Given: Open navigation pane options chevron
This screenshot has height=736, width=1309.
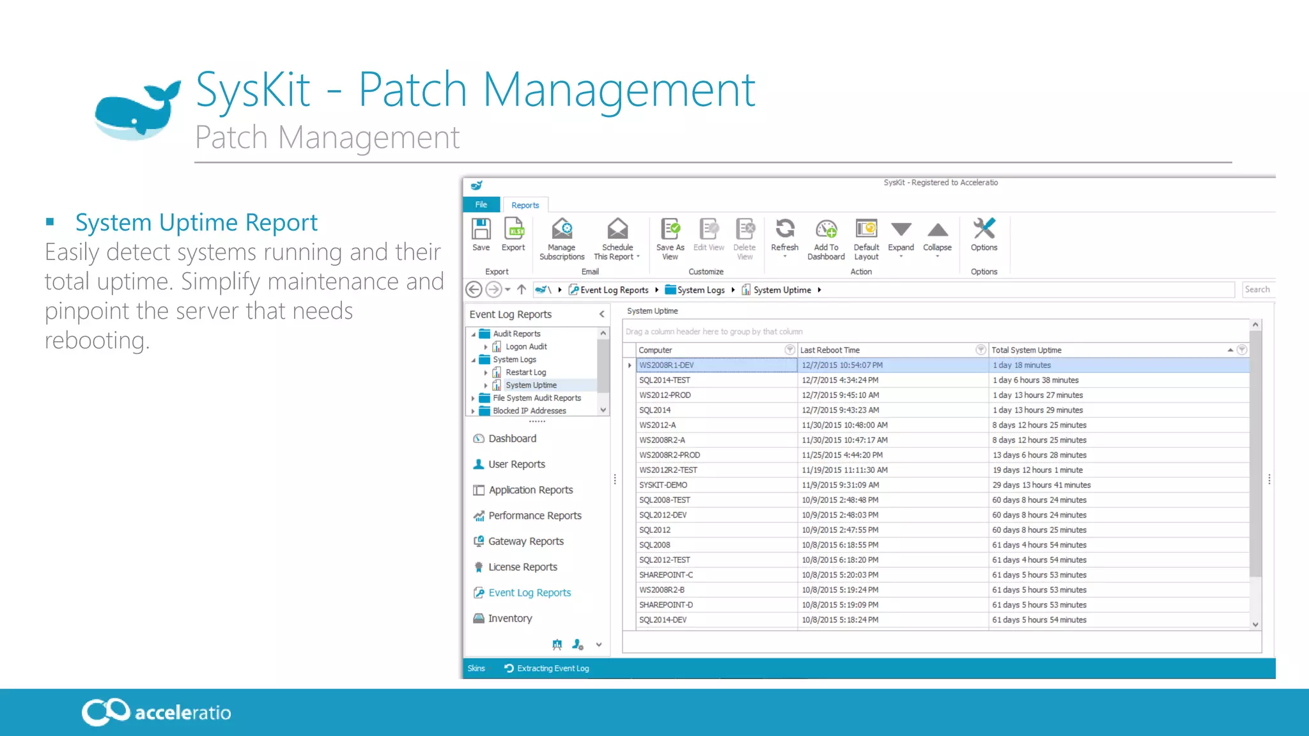Looking at the screenshot, I should [x=599, y=645].
